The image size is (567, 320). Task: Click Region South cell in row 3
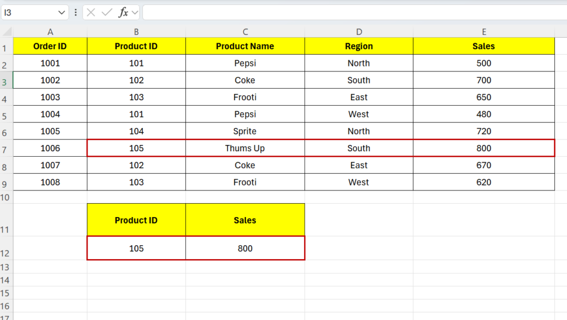click(359, 80)
